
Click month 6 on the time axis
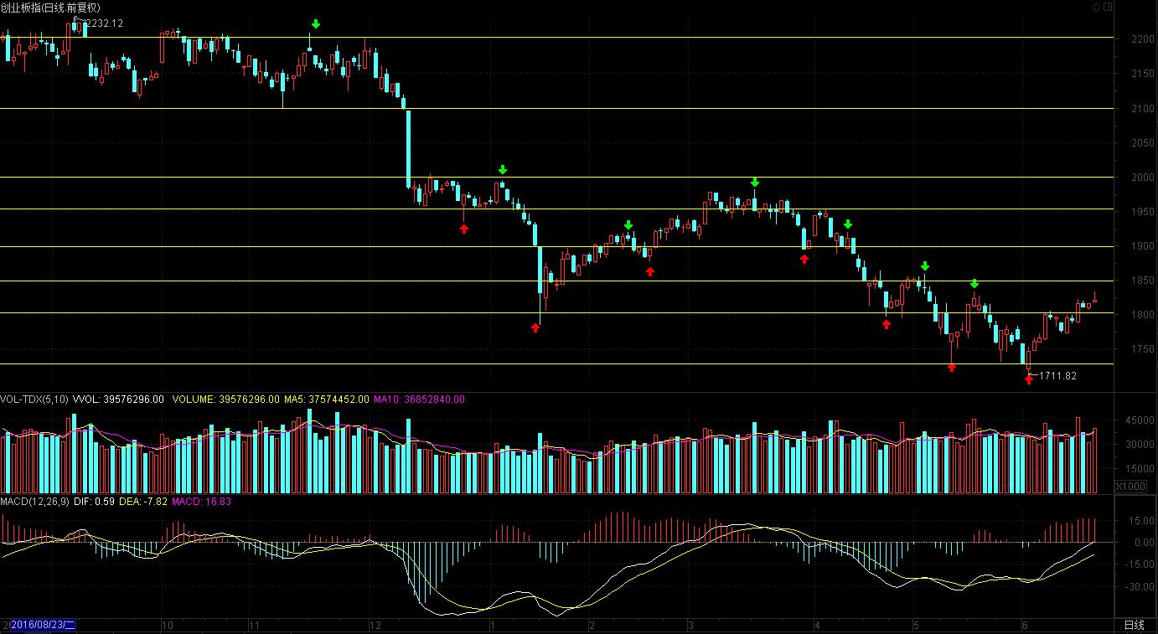point(1025,626)
